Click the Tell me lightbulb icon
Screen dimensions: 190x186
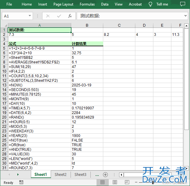[x=150, y=4]
